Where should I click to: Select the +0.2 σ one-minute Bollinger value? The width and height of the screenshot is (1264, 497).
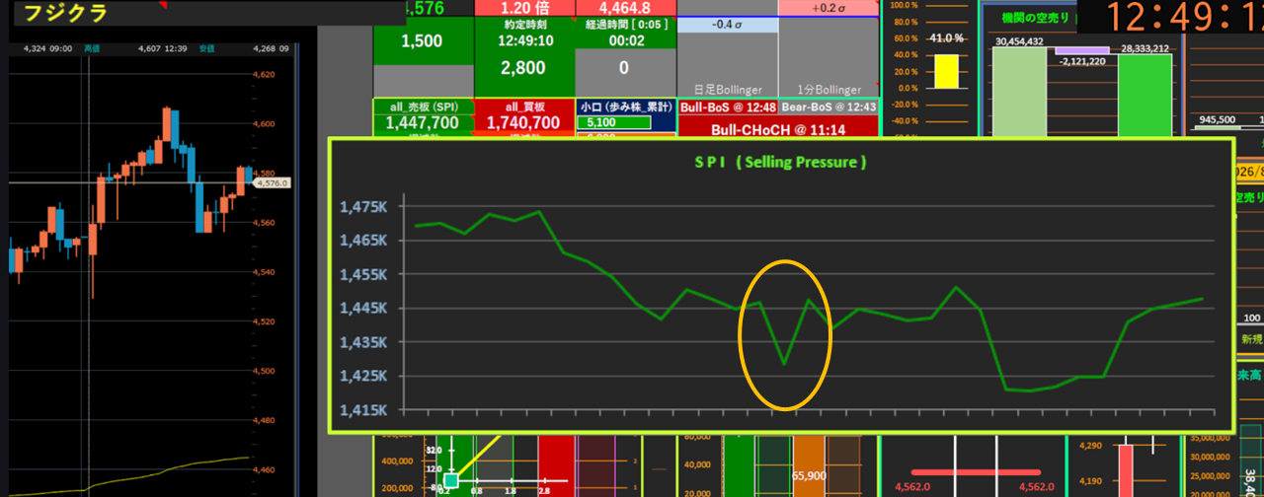(x=829, y=8)
